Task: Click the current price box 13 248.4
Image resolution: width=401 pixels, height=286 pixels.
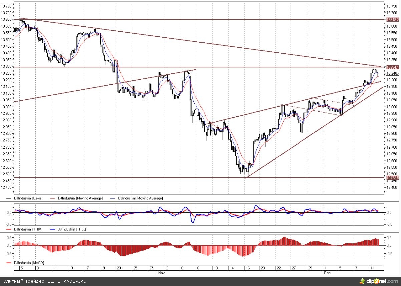Action: point(393,73)
